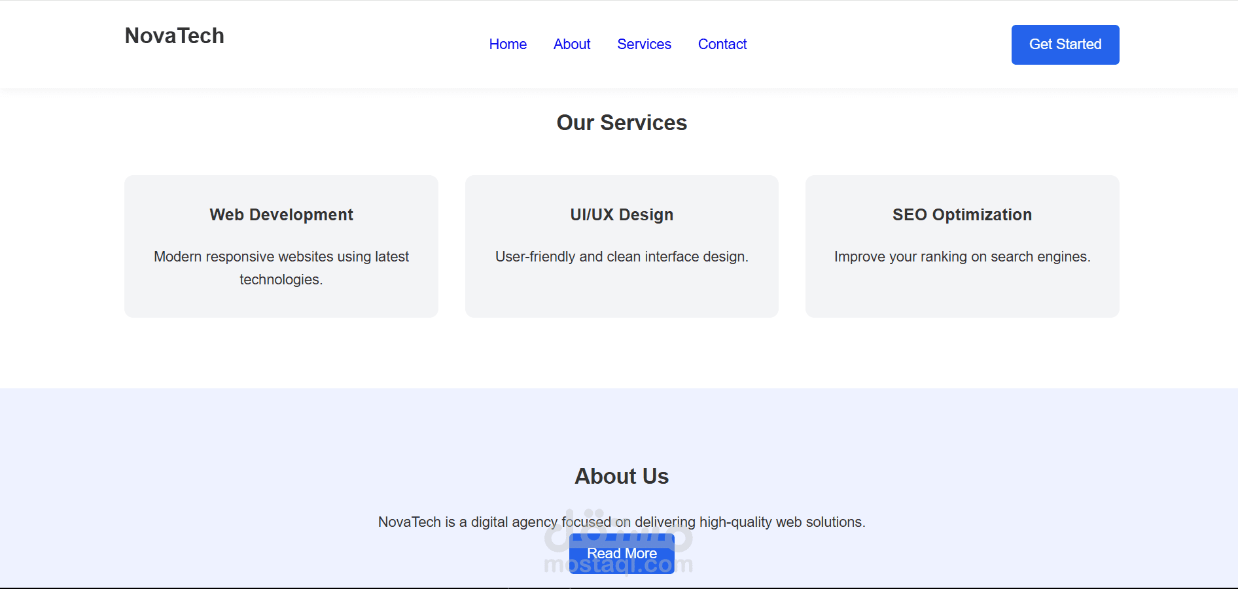Click the NovaTech agency description text
The height and width of the screenshot is (589, 1238).
pyautogui.click(x=622, y=522)
